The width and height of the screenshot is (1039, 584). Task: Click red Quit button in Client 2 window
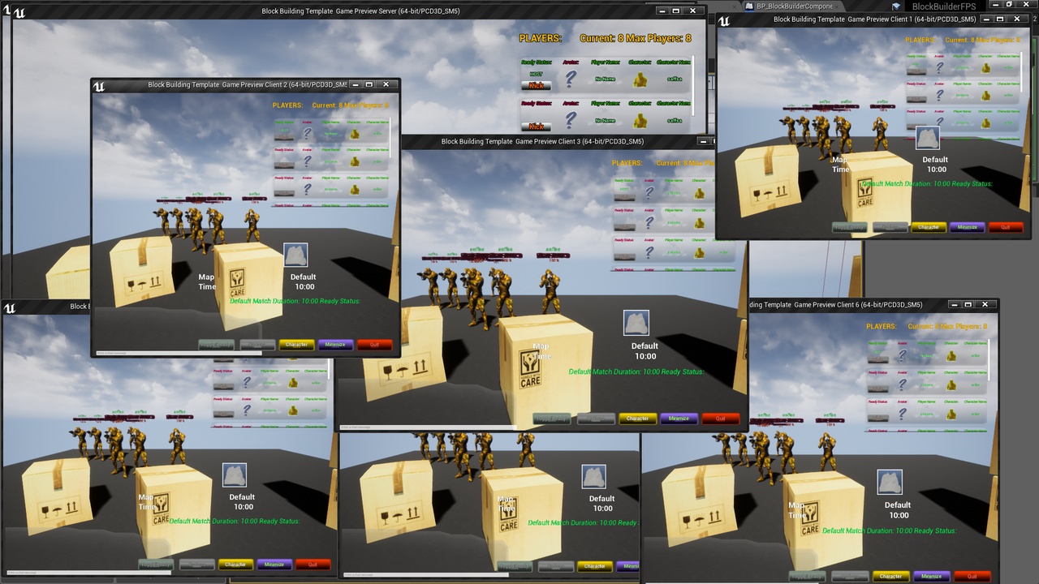[x=374, y=345]
